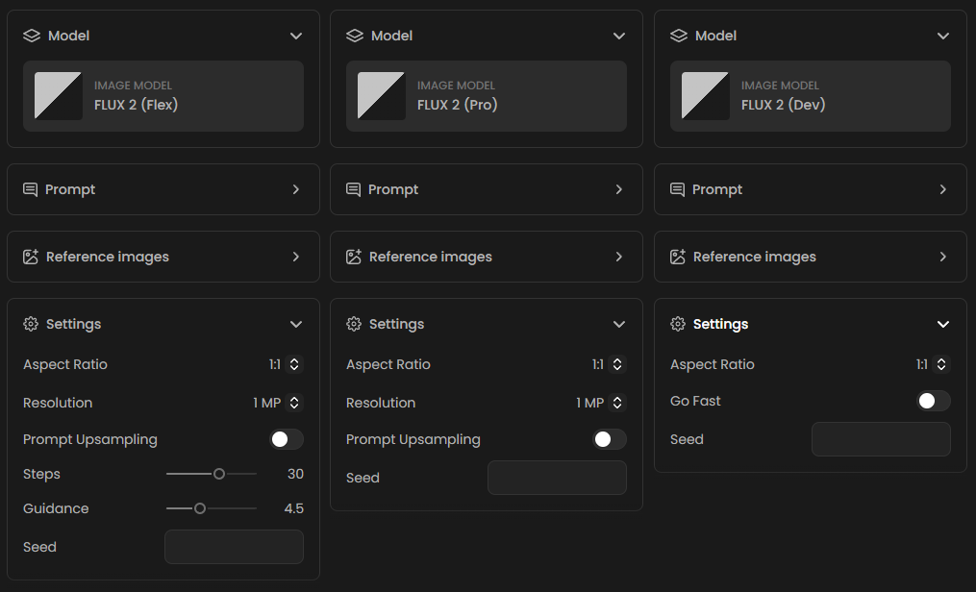Click the Reference images icon in the Flex panel

click(x=31, y=257)
